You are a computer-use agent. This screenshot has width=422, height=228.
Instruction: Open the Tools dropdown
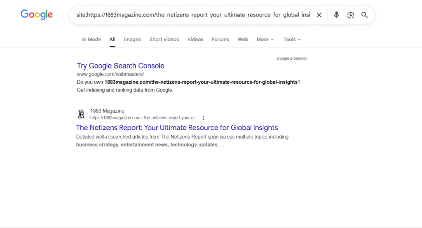292,40
